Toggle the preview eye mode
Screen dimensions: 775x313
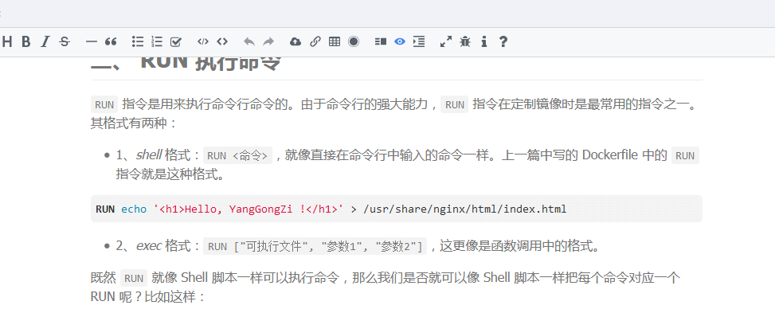pyautogui.click(x=400, y=42)
